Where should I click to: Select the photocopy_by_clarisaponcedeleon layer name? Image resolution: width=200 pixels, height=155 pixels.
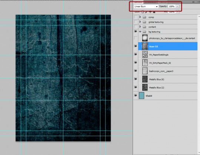(x=172, y=38)
